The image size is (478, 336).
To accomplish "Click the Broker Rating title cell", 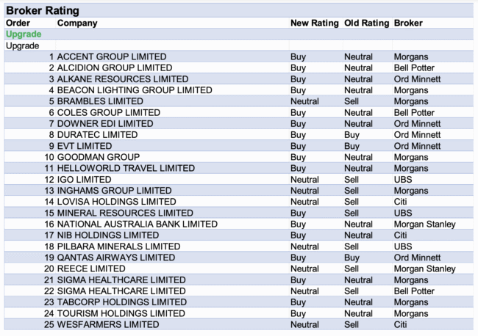I will [x=43, y=11].
